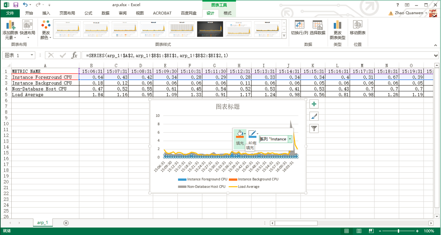
Task: Click the zoom in plus button
Action: (x=417, y=231)
